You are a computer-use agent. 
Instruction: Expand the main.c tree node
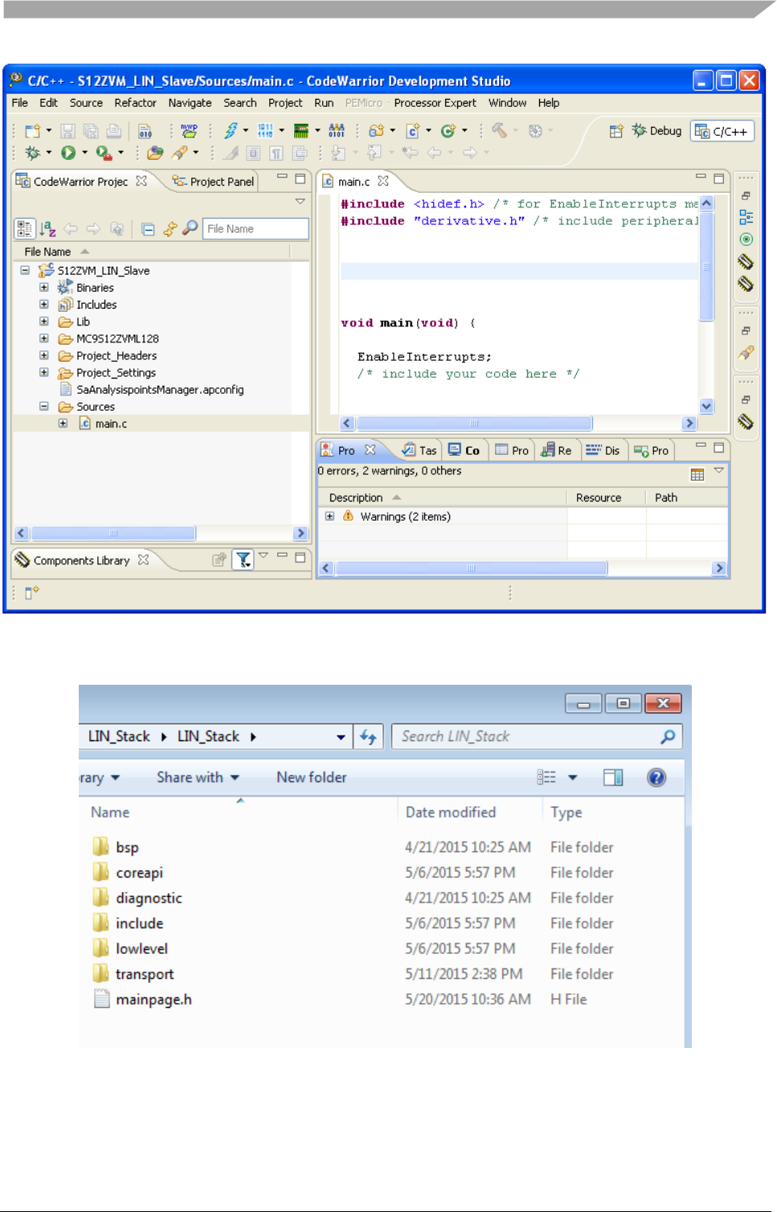pos(63,424)
